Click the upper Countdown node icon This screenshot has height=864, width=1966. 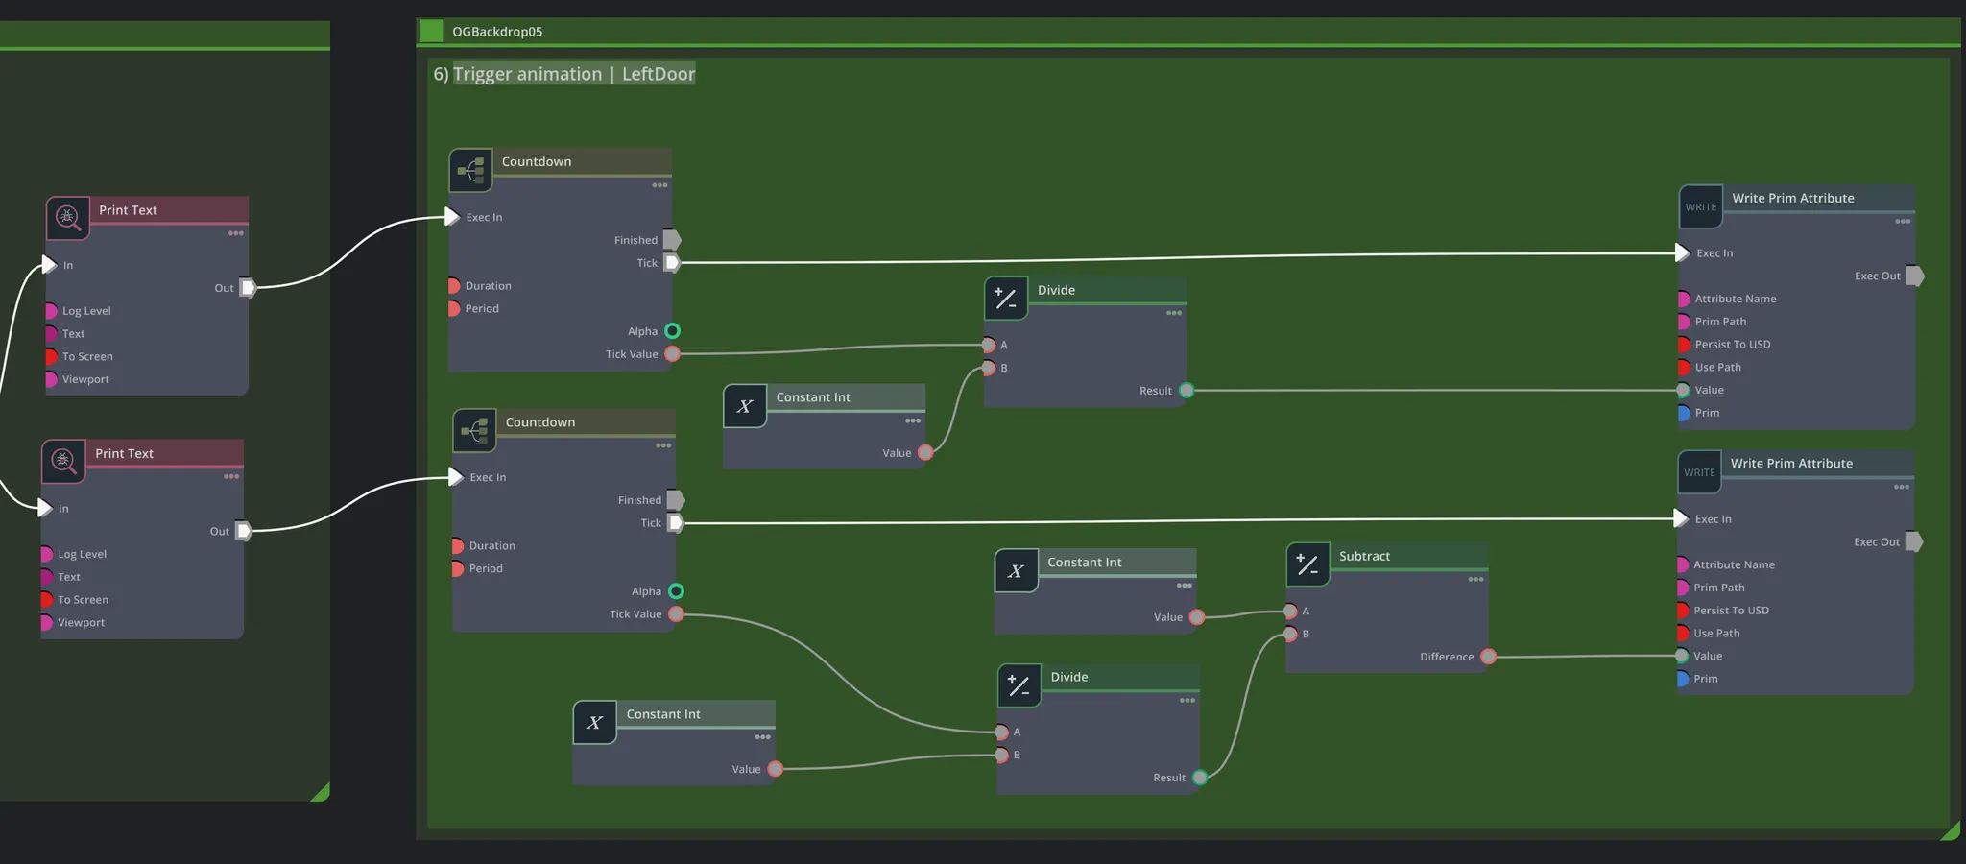(470, 171)
